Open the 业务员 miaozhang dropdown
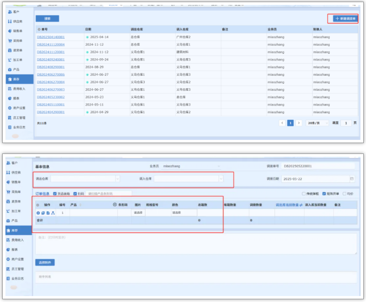Image resolution: width=366 pixels, height=302 pixels. pyautogui.click(x=191, y=166)
